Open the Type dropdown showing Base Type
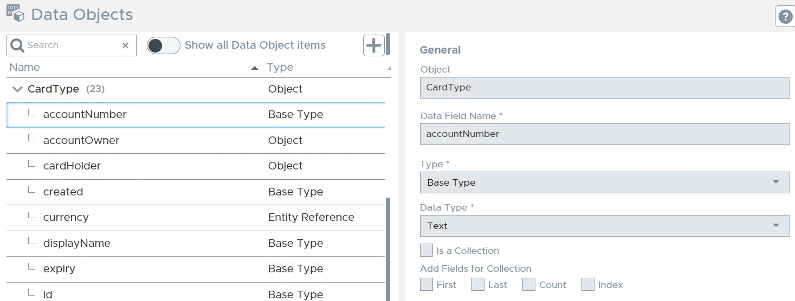This screenshot has width=795, height=301. (x=605, y=182)
